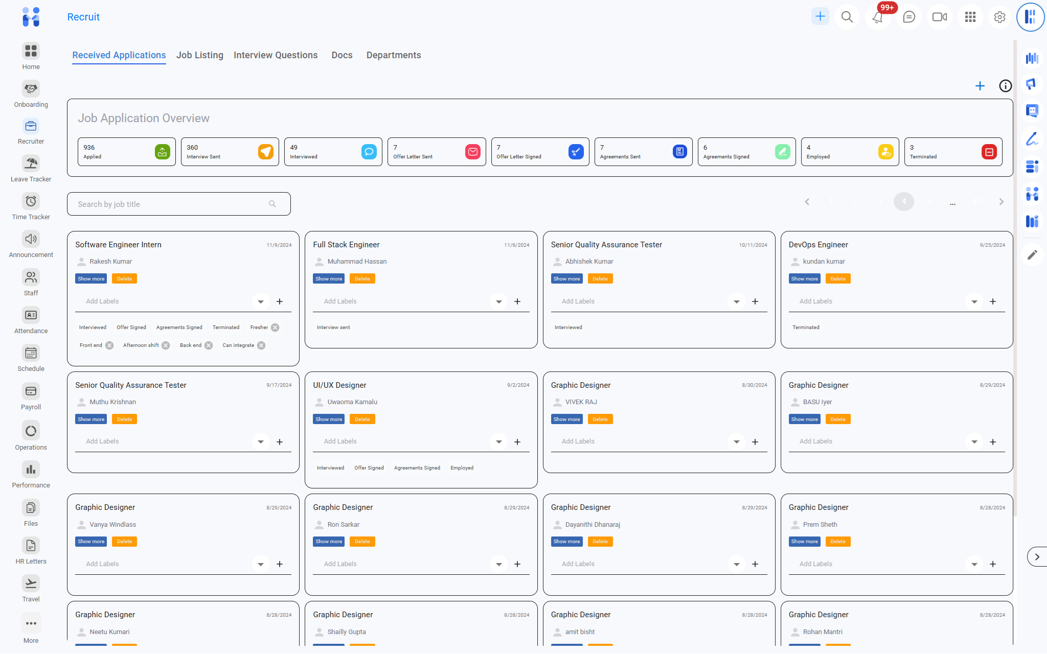Open the Leave Tracker sidebar icon
Image resolution: width=1047 pixels, height=654 pixels.
tap(31, 164)
